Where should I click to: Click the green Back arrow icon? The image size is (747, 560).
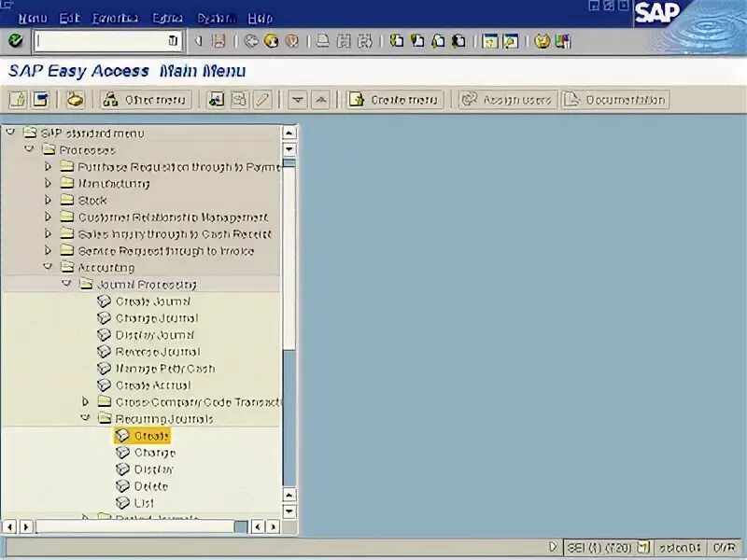point(251,41)
